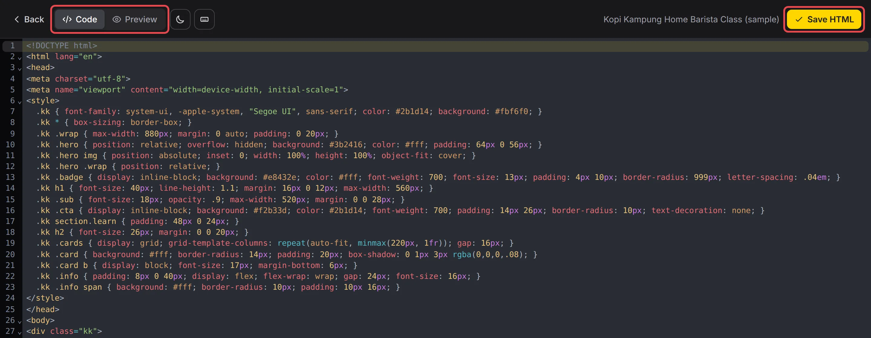
Task: Switch to the Preview tab
Action: [135, 19]
